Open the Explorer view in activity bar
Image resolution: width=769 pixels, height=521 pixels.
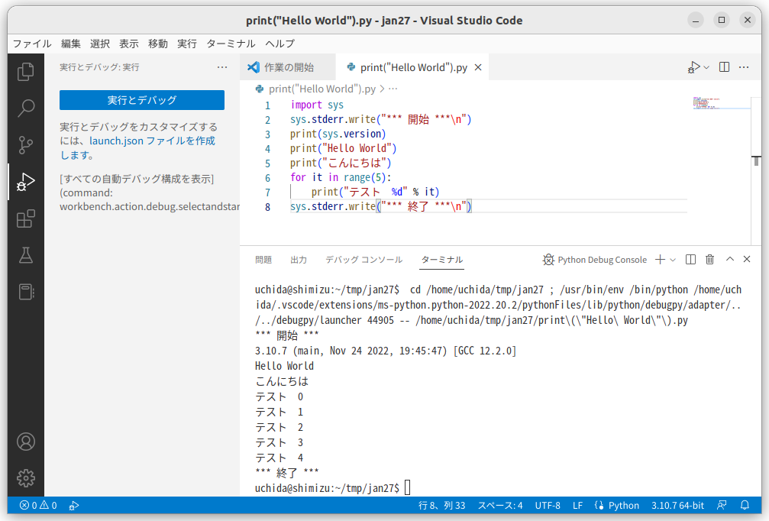click(25, 72)
